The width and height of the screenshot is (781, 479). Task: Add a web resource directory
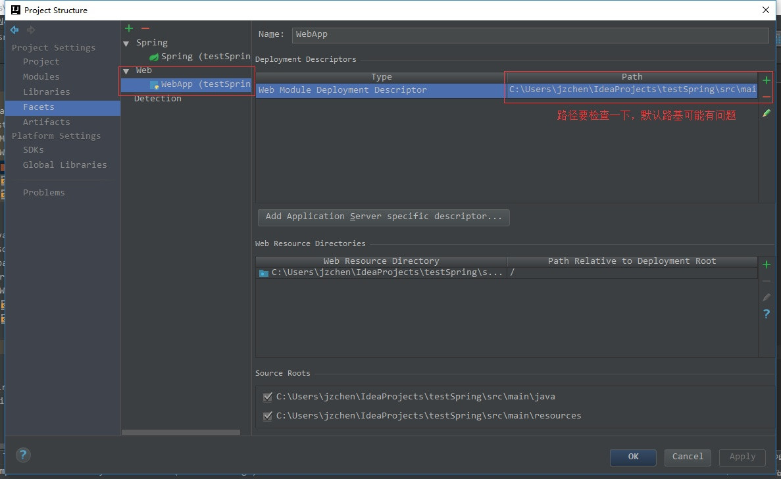pyautogui.click(x=767, y=265)
